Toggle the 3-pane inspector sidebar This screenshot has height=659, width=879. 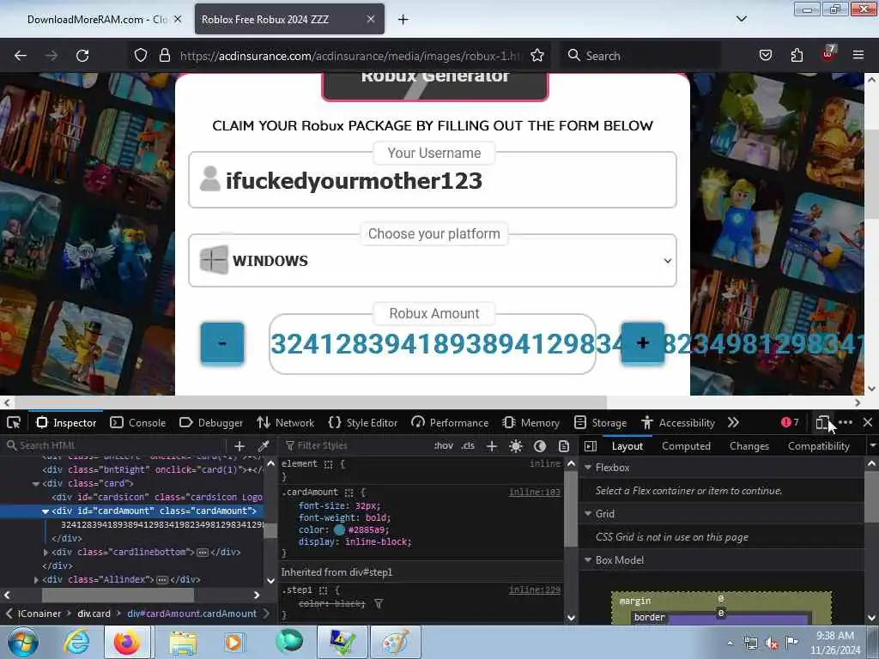[591, 446]
